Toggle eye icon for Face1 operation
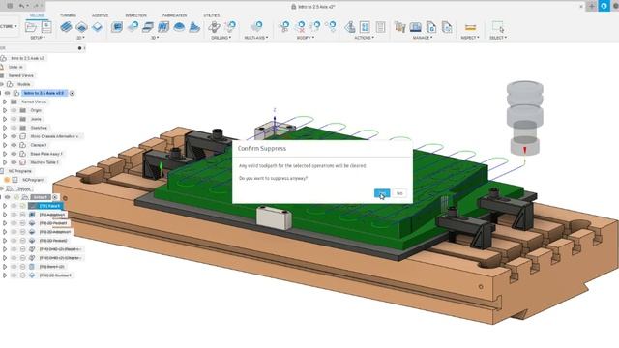The image size is (619, 348). pos(14,206)
